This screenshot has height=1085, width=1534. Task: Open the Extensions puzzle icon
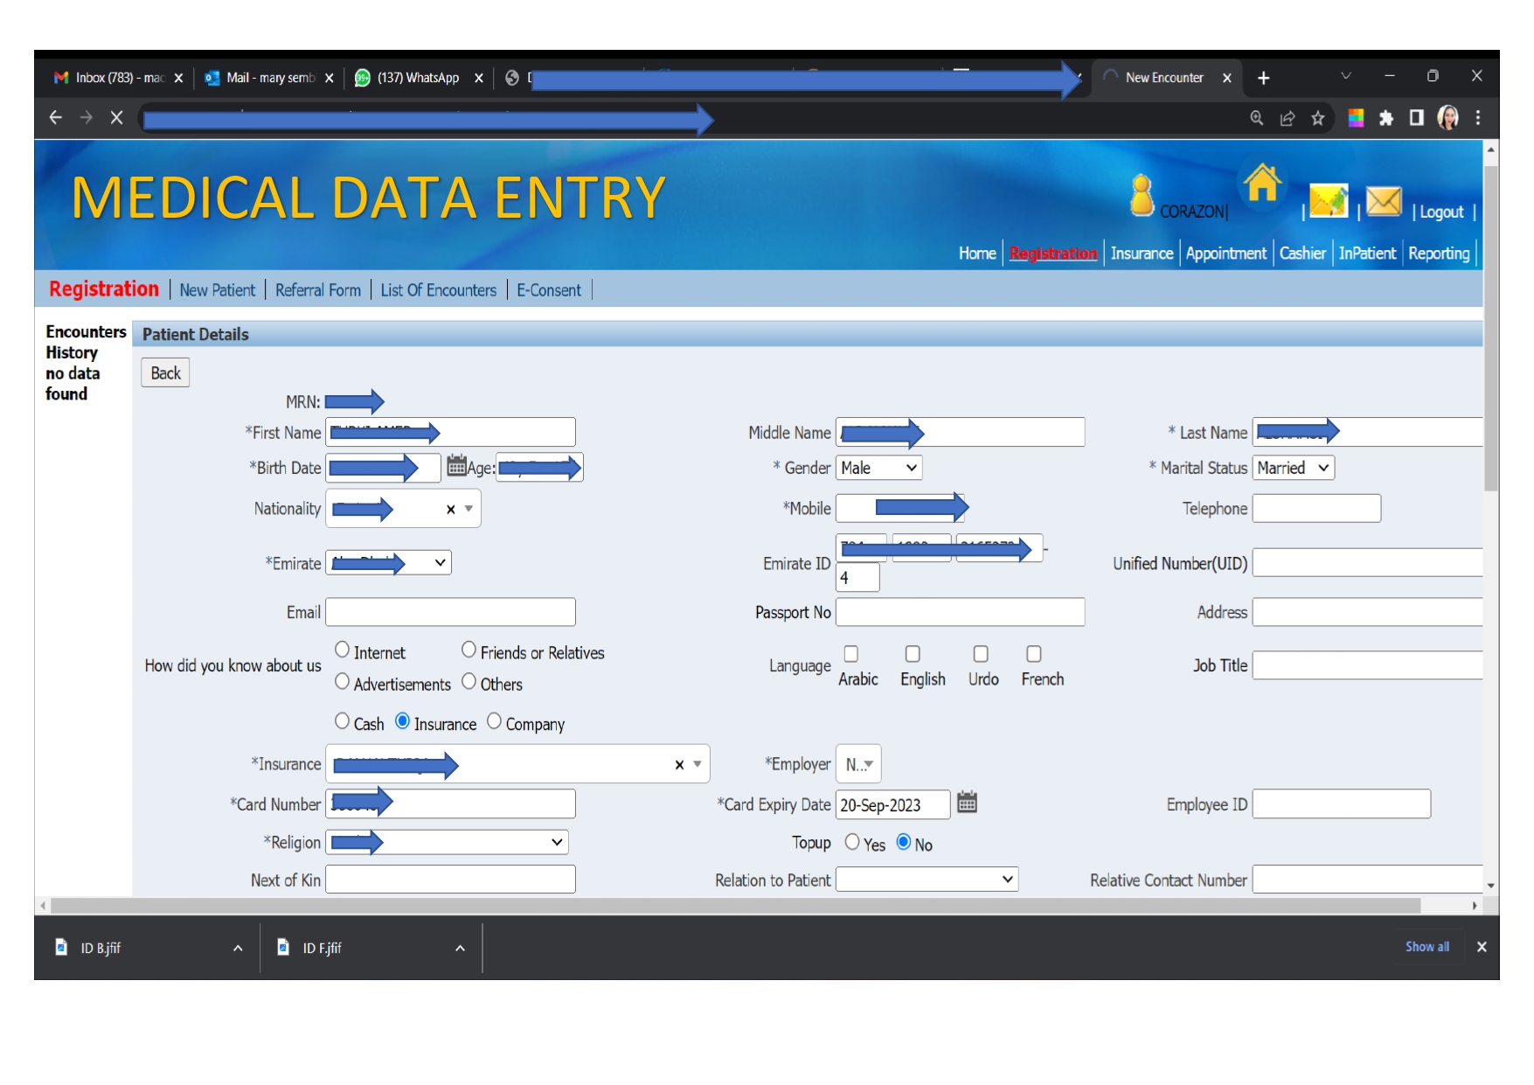[1386, 118]
